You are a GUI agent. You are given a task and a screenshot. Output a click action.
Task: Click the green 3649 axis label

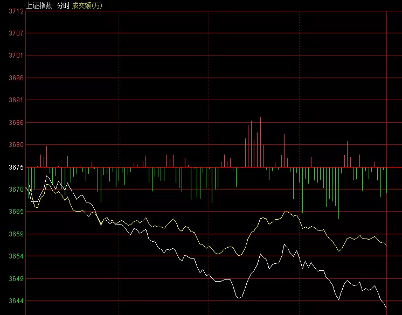tap(16, 279)
